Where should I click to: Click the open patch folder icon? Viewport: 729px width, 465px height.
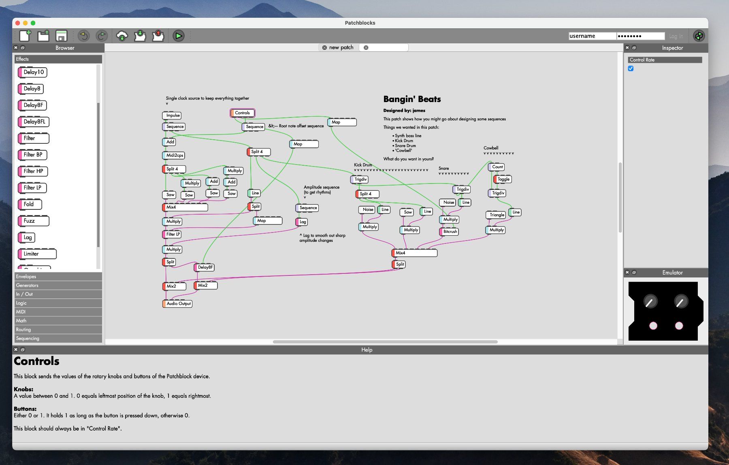click(x=43, y=36)
